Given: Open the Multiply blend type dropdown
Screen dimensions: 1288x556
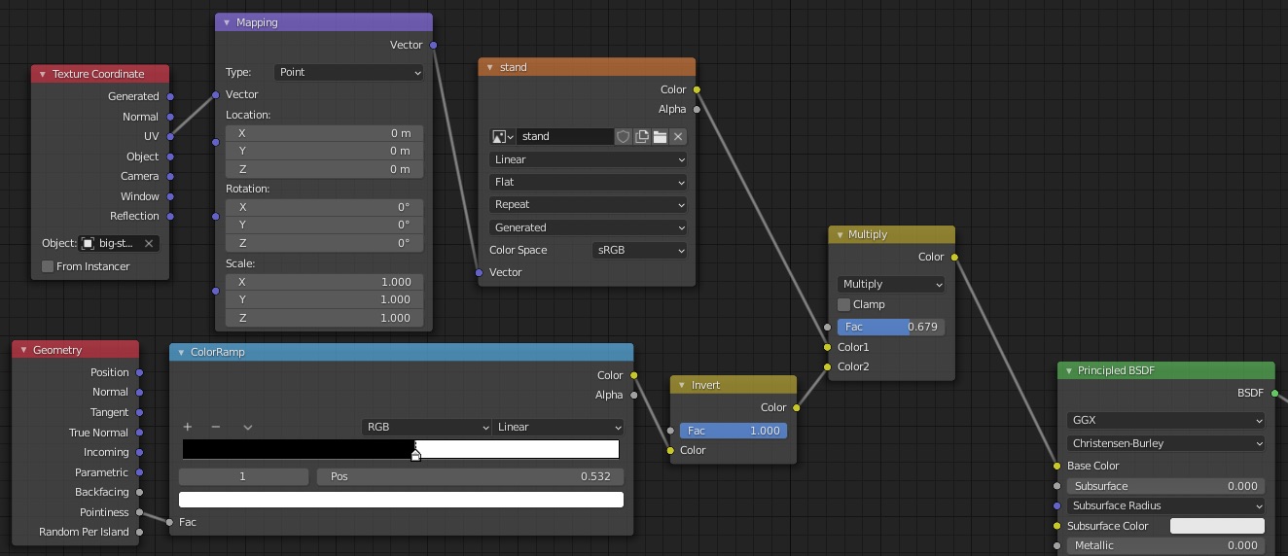Looking at the screenshot, I should (x=891, y=284).
